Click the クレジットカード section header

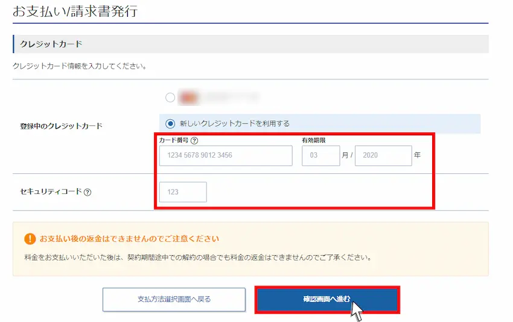(250, 44)
